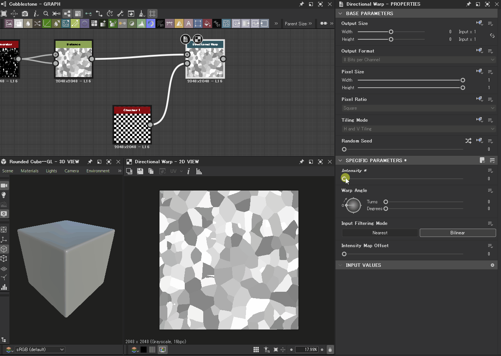
Task: Toggle the zoom lock in 2D view
Action: pos(330,350)
